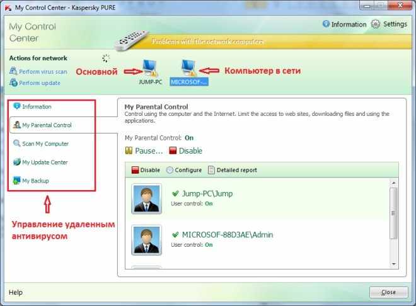416x306 pixels.
Task: Click the large Disable parental control link
Action: (190, 150)
